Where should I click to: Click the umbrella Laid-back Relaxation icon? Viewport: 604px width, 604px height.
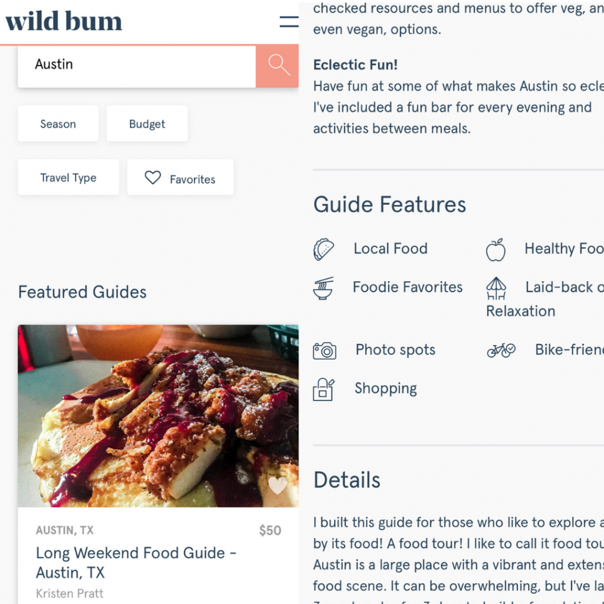(x=496, y=288)
